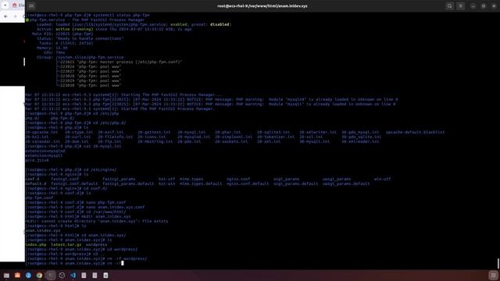The image size is (500, 281).
Task: Open a new terminal tab button
Action: 31,5
